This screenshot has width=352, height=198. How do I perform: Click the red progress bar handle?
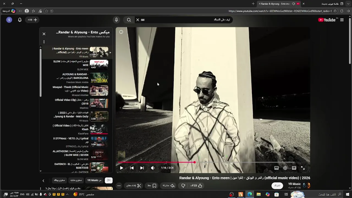(194, 162)
